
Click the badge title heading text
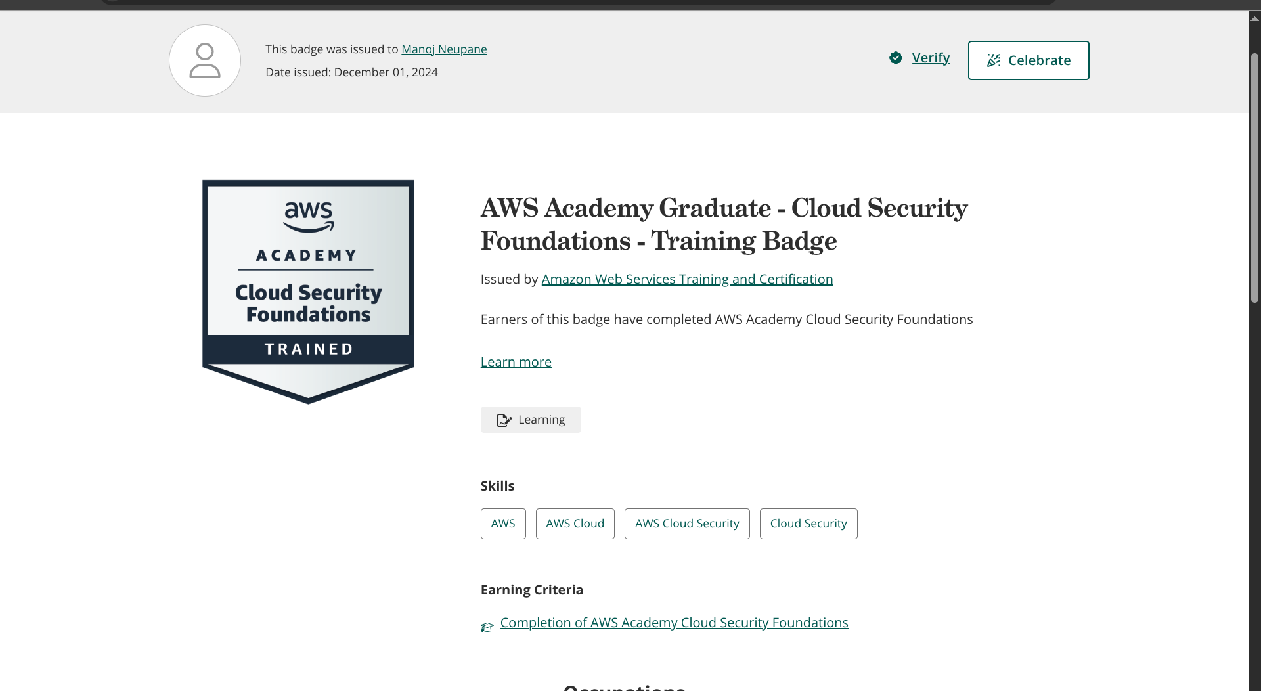pyautogui.click(x=724, y=224)
